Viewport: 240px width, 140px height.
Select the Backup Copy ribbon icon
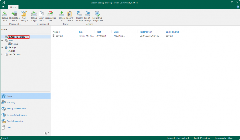click(34, 16)
